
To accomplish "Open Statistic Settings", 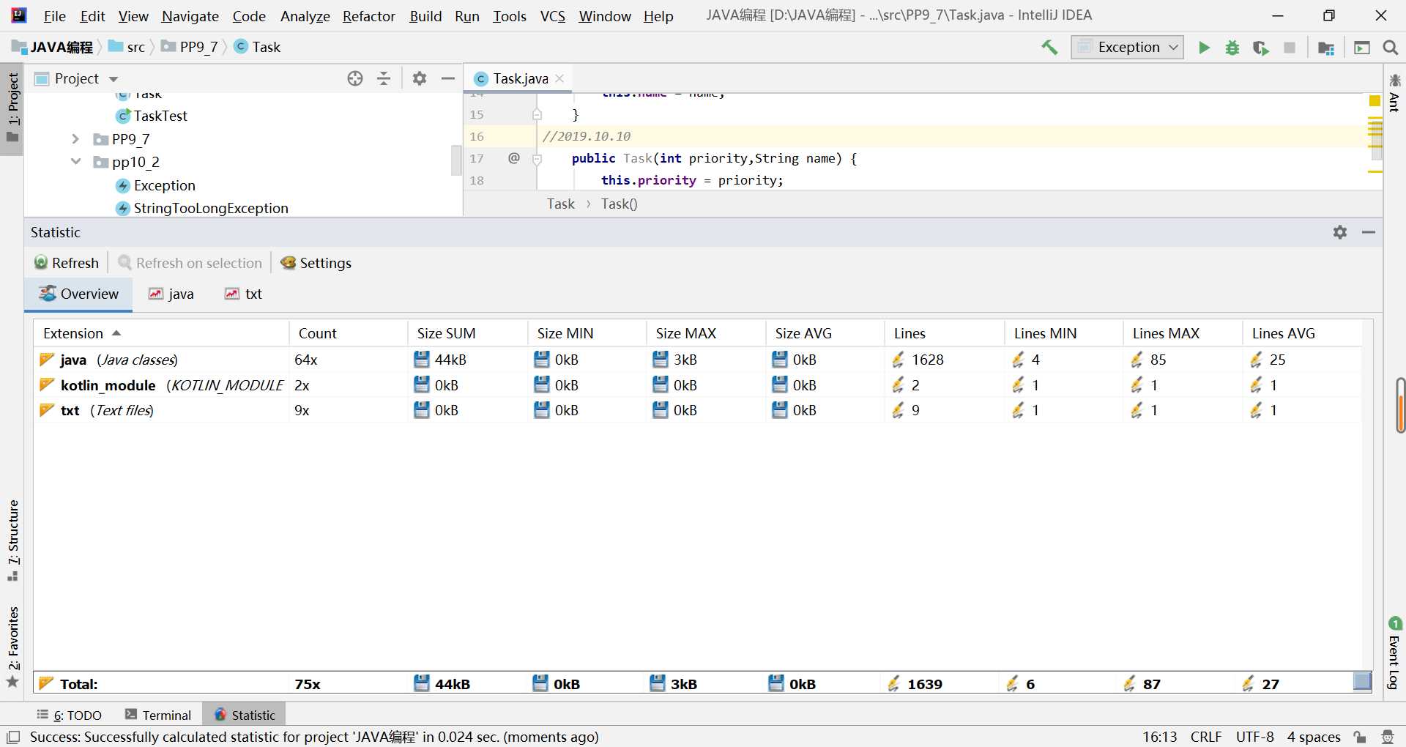I will (316, 263).
